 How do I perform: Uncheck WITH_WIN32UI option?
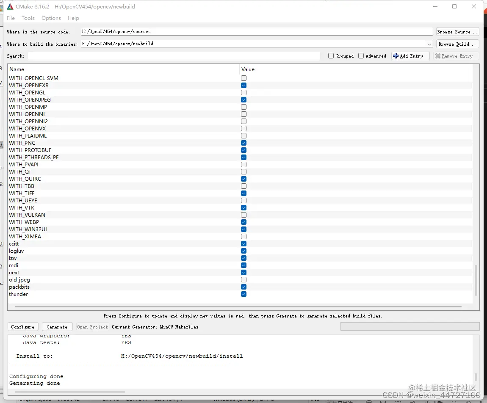click(244, 229)
